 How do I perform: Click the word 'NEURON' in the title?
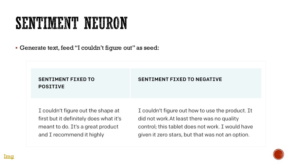pyautogui.click(x=106, y=23)
